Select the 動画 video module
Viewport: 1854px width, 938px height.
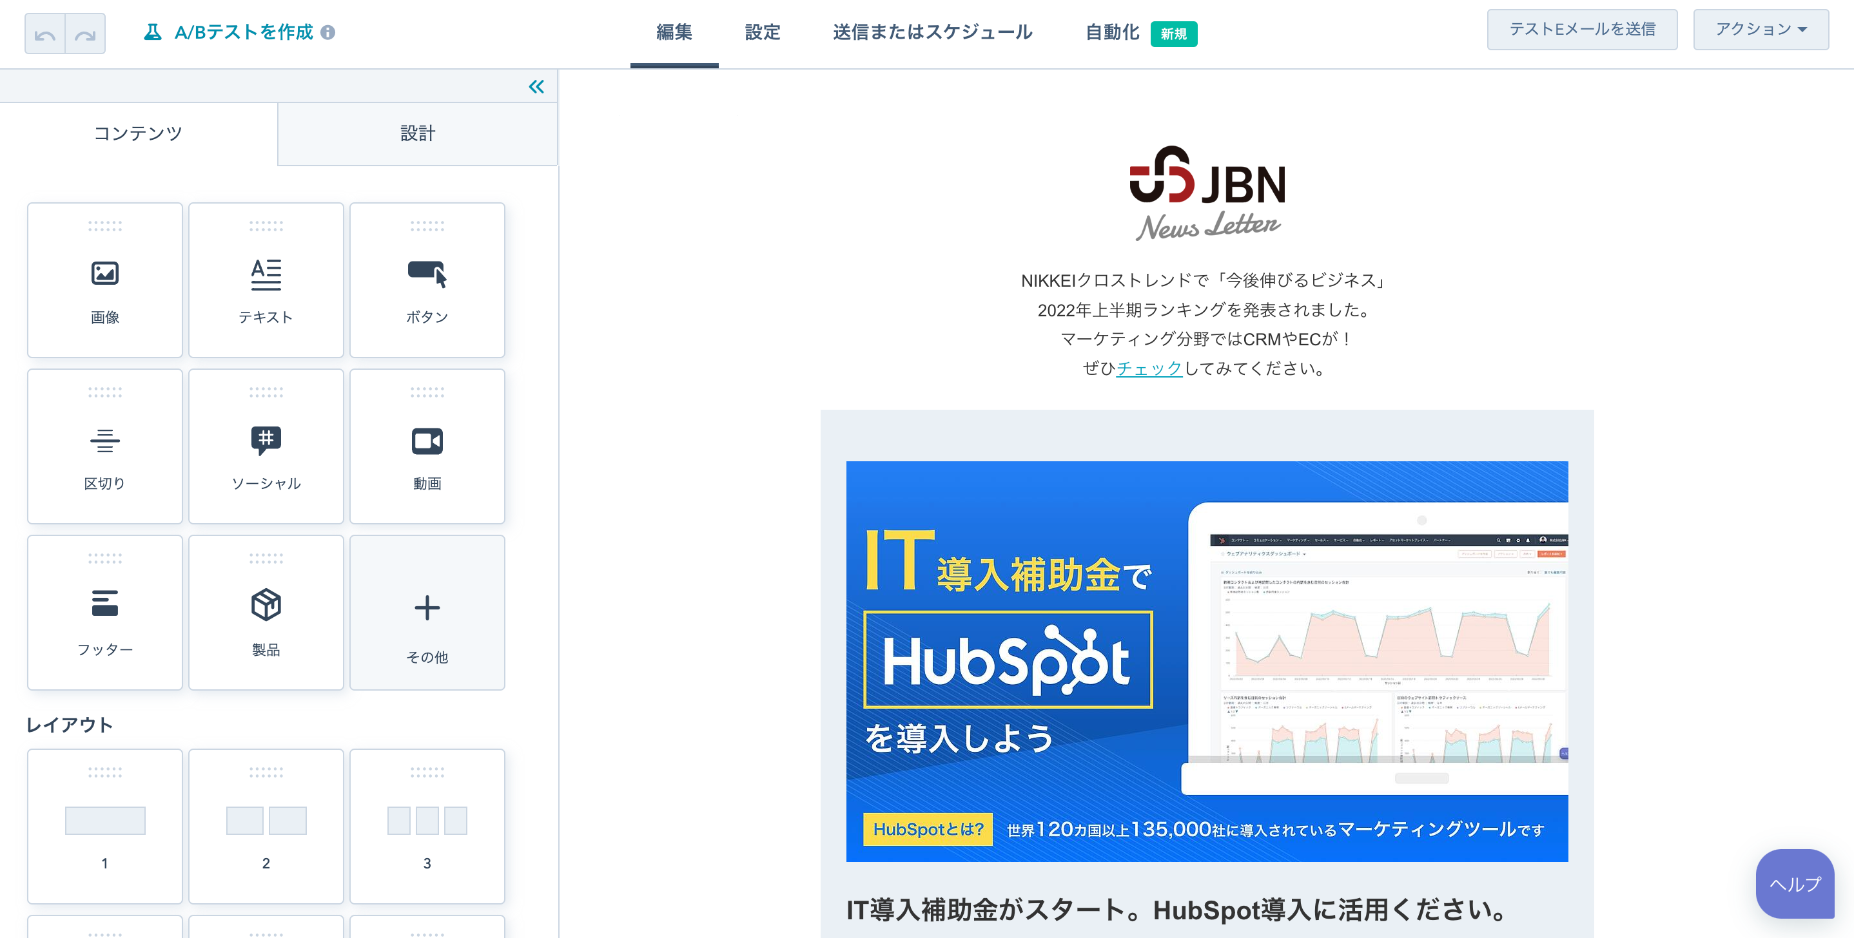427,446
